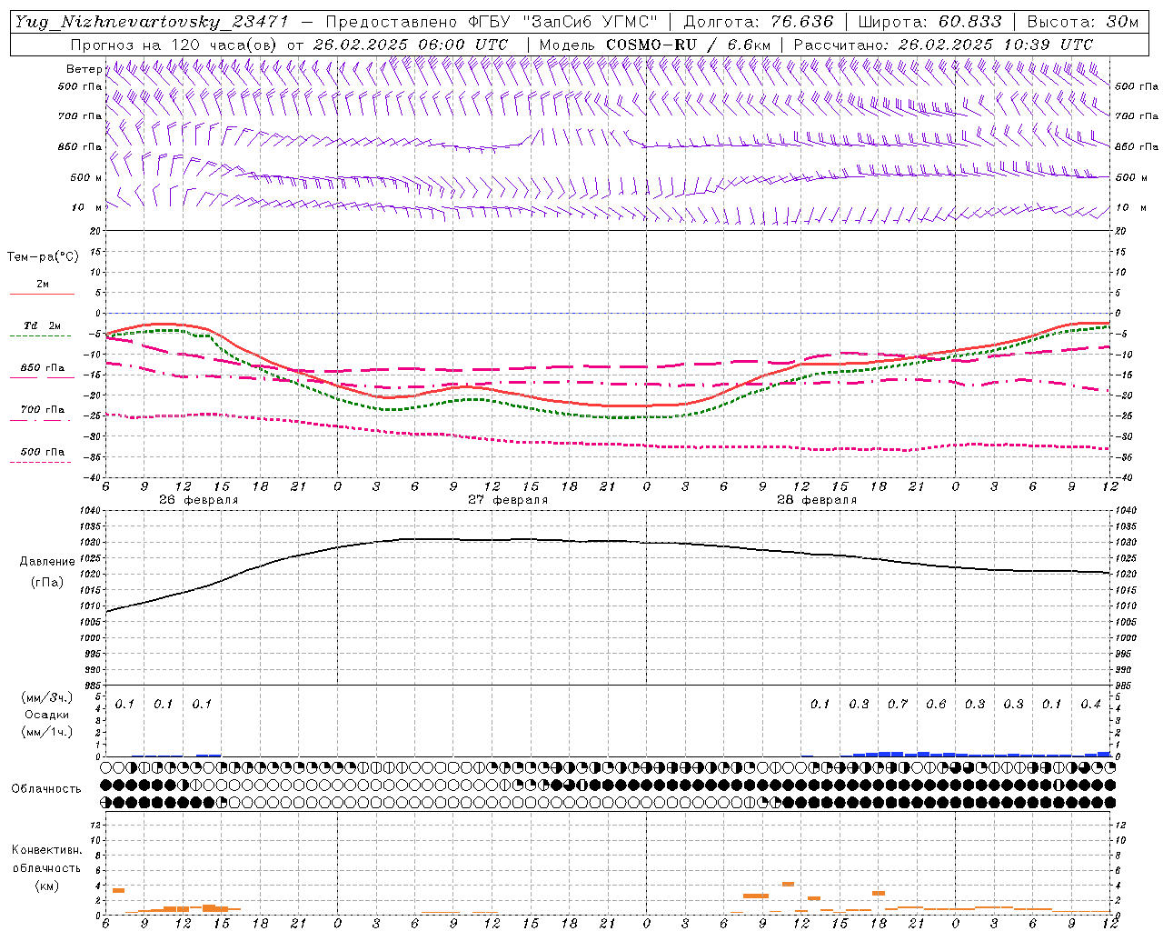Click the Тем-ра(°C) panel label

click(x=43, y=257)
